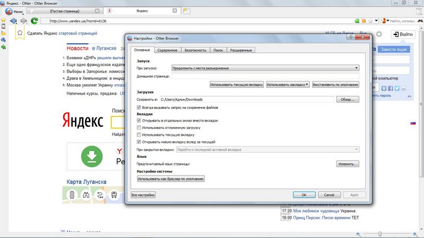Open the page-icon panel in sidebar
This screenshot has width=424, height=238.
click(3, 26)
